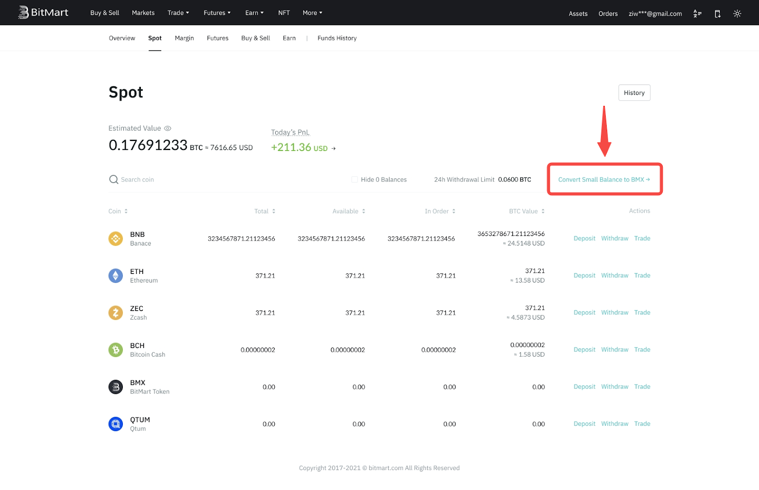The height and width of the screenshot is (490, 759).
Task: Click the BNB coin icon
Action: [x=116, y=238]
